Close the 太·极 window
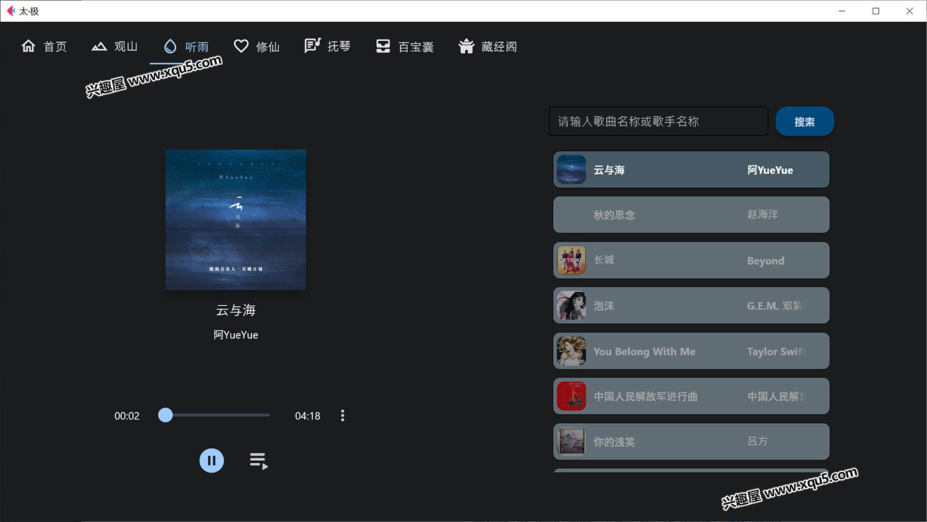927x522 pixels. (x=910, y=11)
